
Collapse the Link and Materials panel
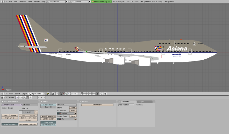[2, 101]
